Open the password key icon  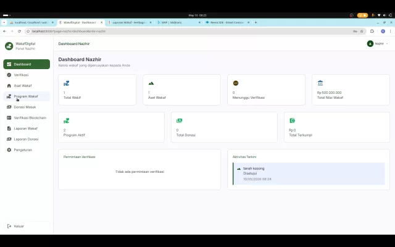click(x=355, y=31)
